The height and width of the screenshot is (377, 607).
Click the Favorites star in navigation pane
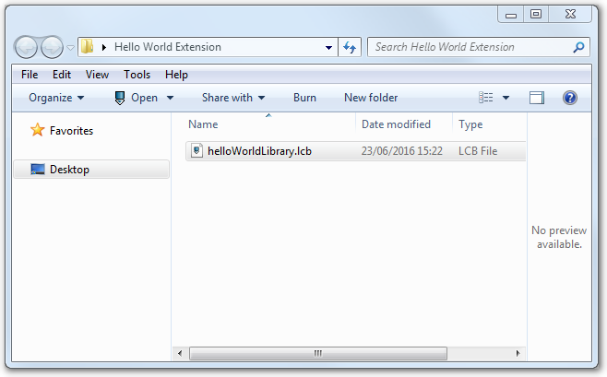[37, 131]
